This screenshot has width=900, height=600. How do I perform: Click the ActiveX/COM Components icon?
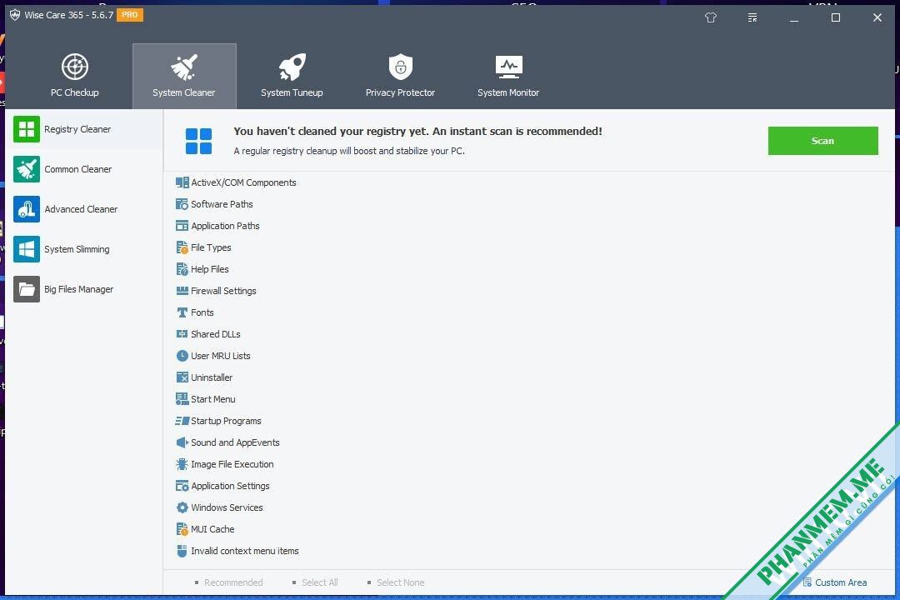(x=182, y=182)
